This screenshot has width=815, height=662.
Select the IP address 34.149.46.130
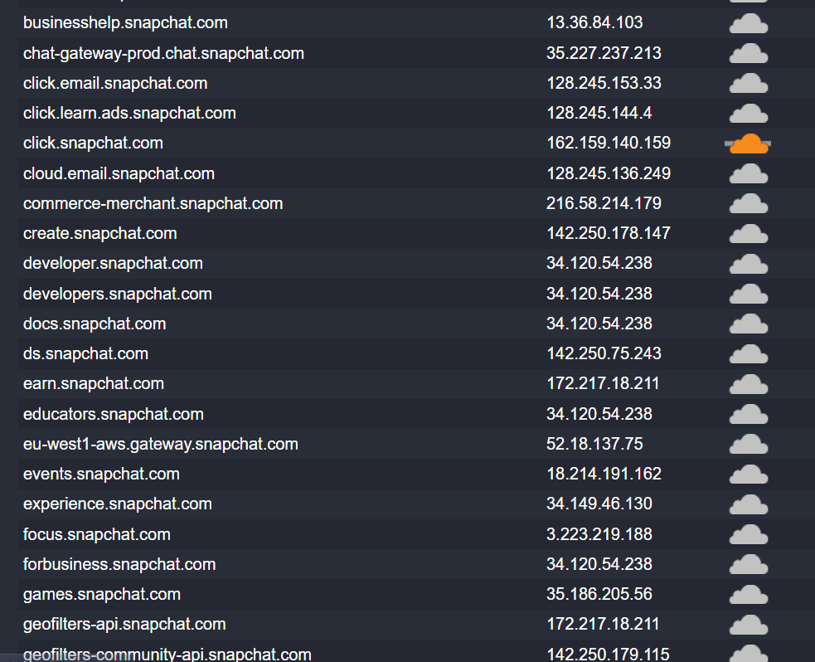coord(599,504)
